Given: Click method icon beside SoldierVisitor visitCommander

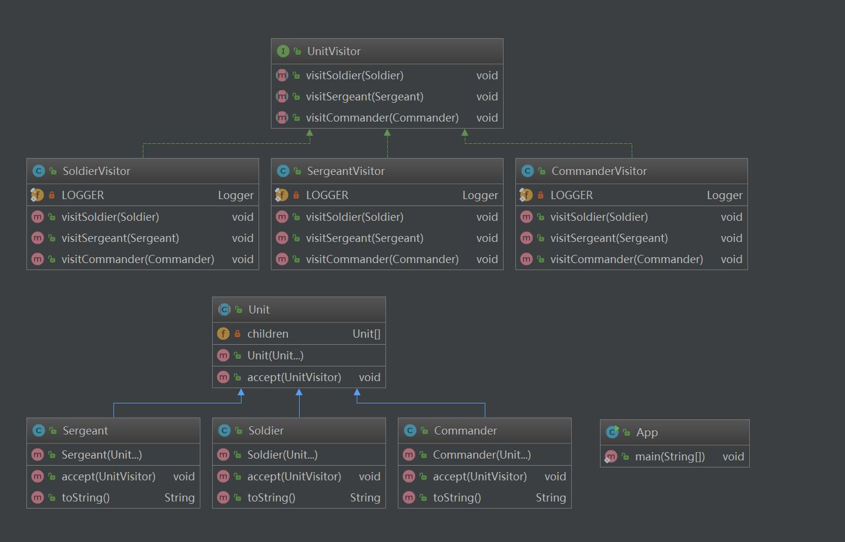Looking at the screenshot, I should coord(37,259).
